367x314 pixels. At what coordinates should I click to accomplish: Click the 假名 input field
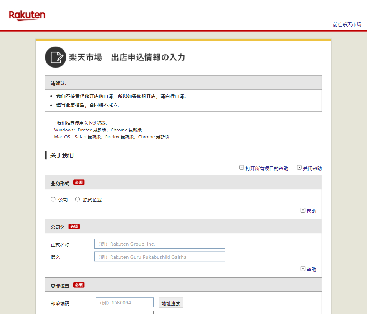160,257
